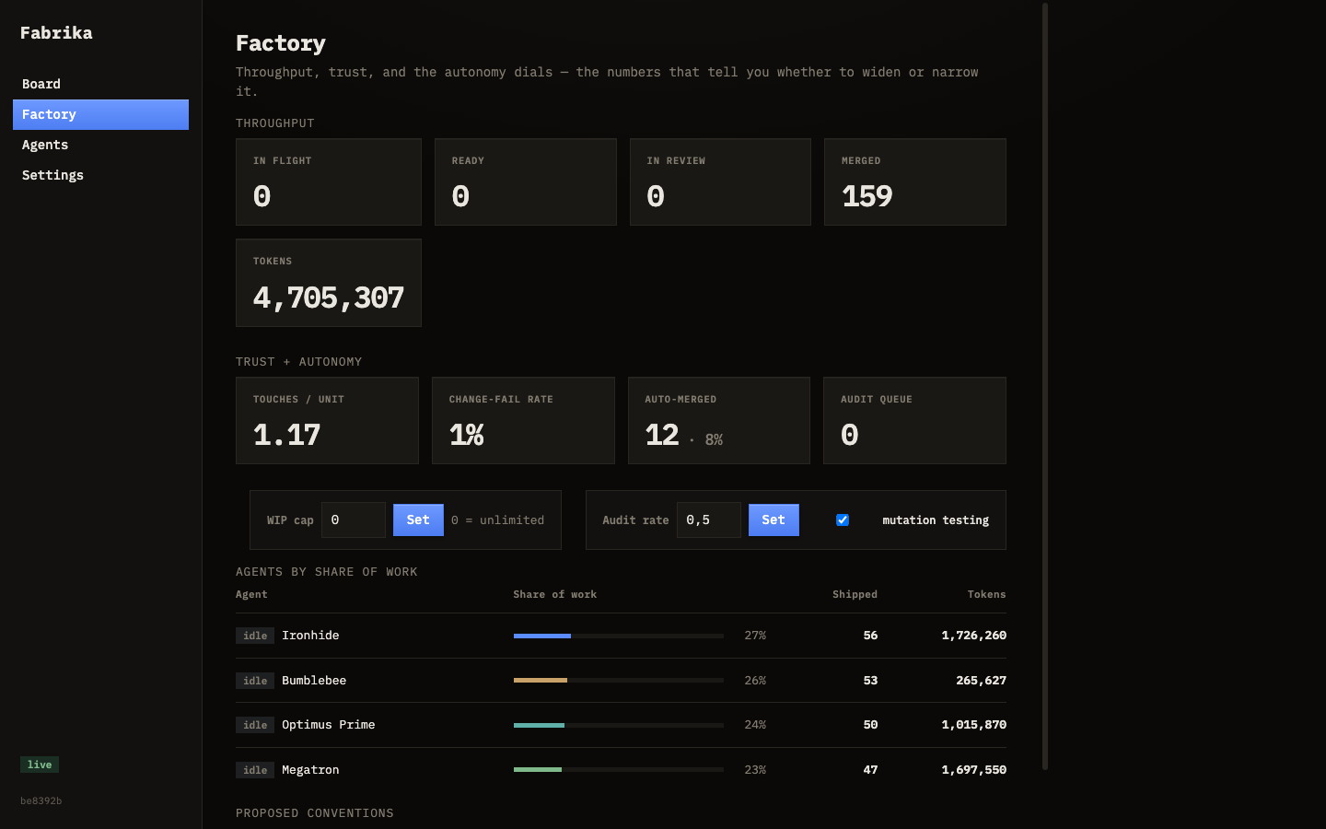This screenshot has height=829, width=1326.
Task: Click the Auto-Merged 12 card
Action: (719, 421)
